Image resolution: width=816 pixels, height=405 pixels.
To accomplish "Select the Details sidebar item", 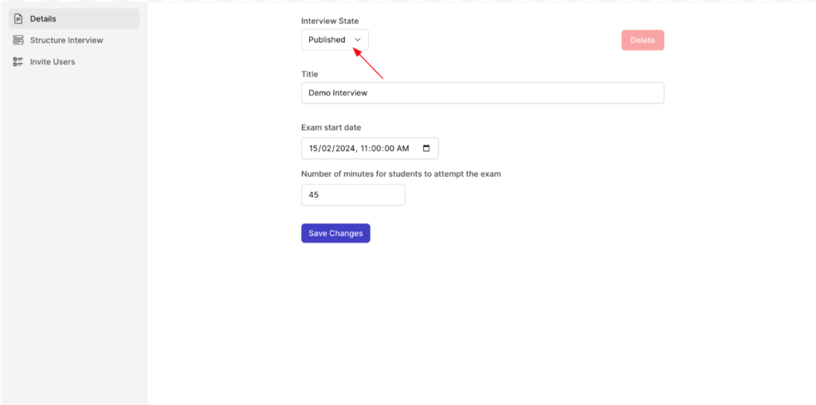I will click(x=74, y=19).
